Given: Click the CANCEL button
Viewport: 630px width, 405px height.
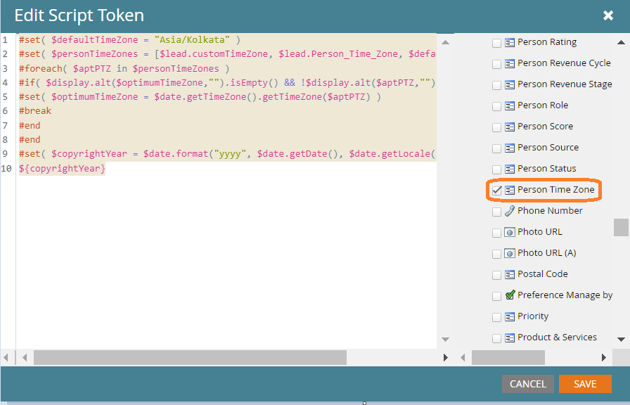Looking at the screenshot, I should tap(527, 384).
